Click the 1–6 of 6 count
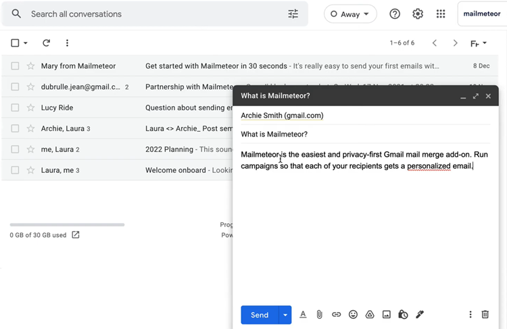The image size is (507, 329). click(402, 43)
